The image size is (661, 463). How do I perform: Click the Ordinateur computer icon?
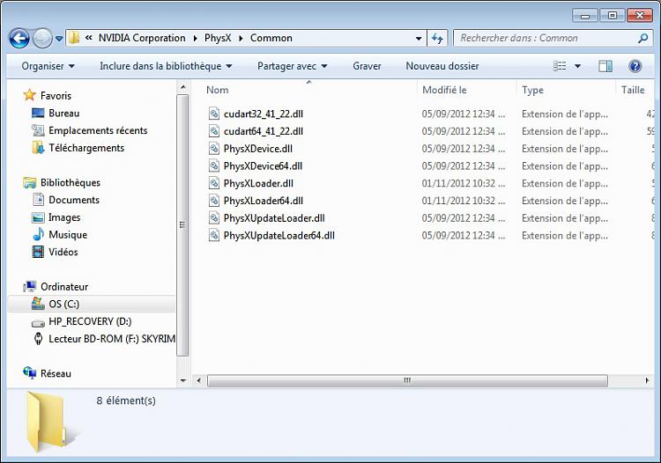pyautogui.click(x=29, y=286)
